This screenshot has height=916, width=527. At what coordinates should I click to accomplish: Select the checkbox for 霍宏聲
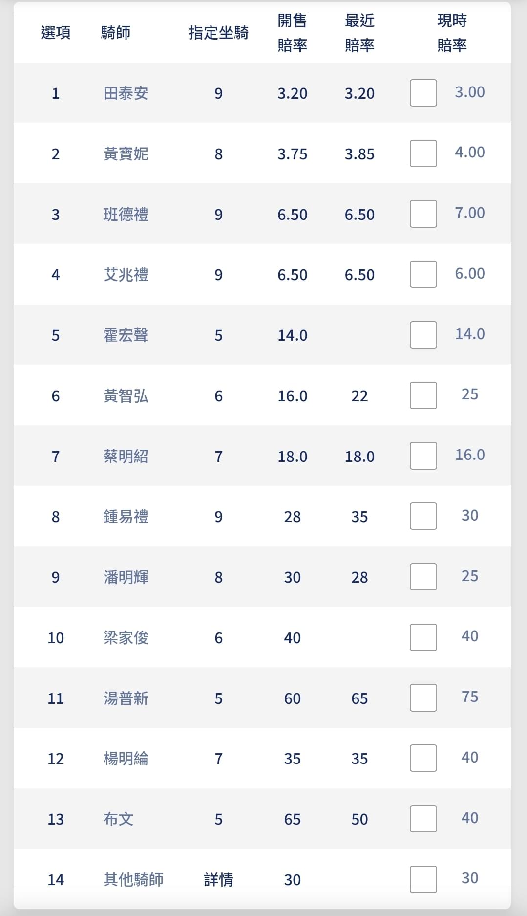tap(423, 335)
